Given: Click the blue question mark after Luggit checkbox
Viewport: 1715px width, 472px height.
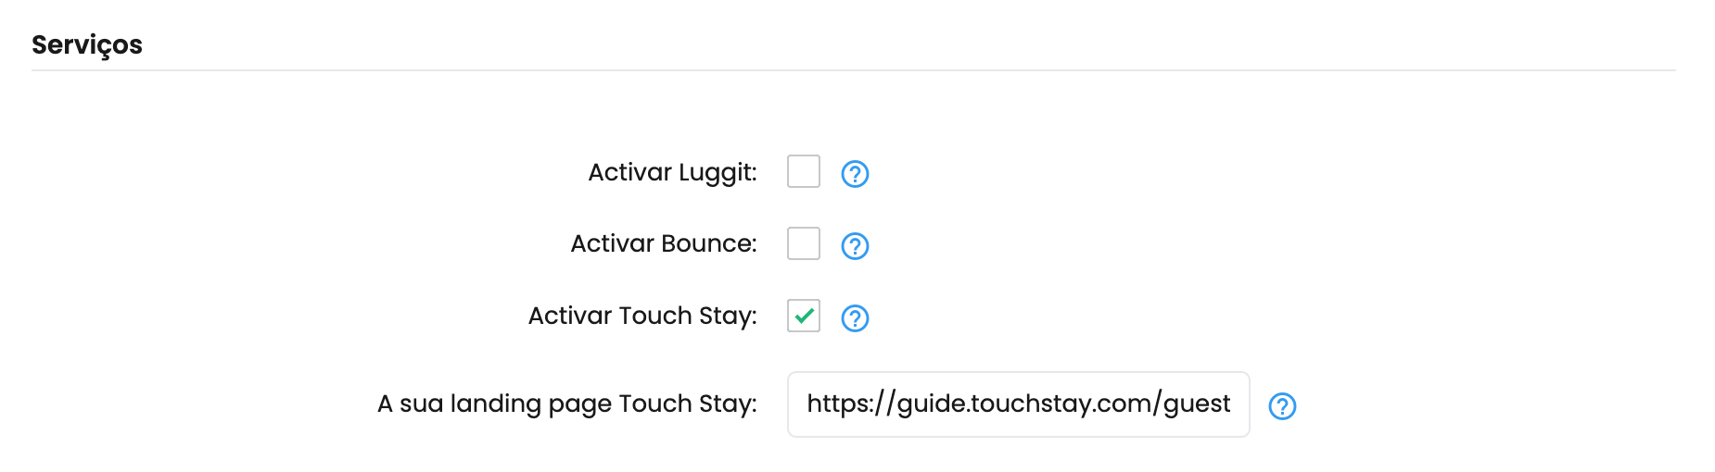Looking at the screenshot, I should point(855,173).
